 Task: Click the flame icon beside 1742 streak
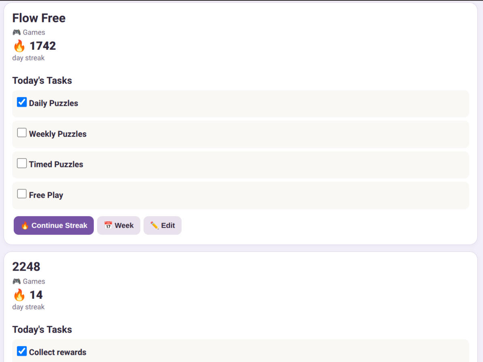19,46
